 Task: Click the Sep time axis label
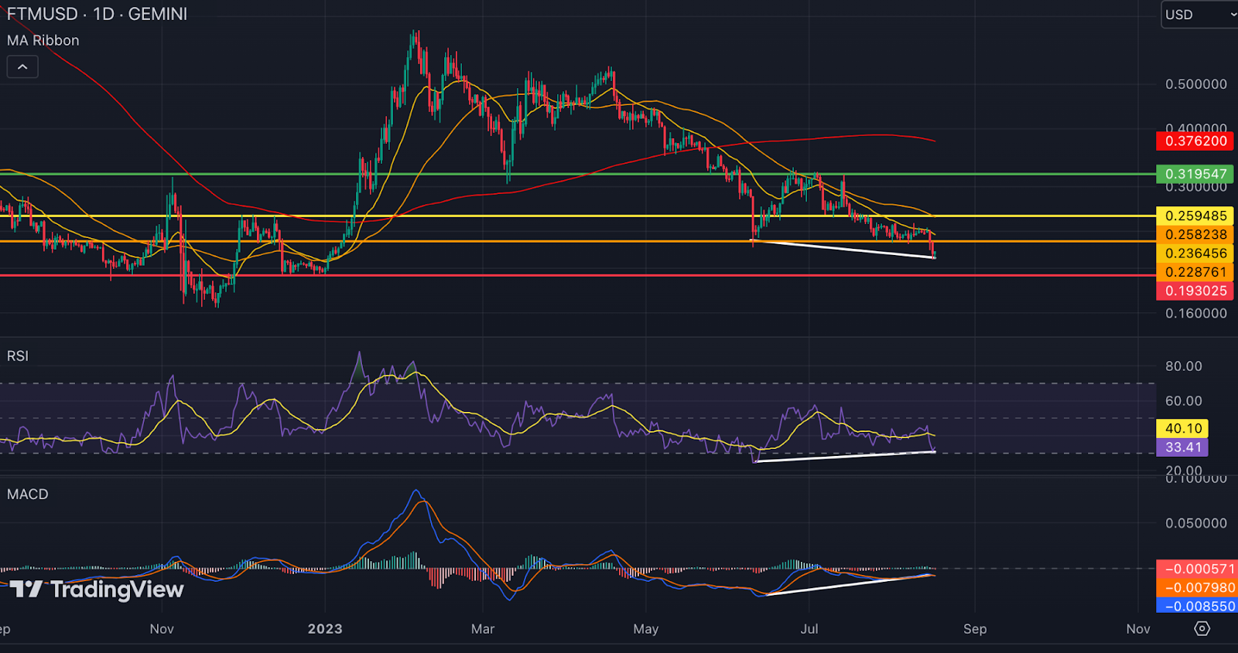(x=975, y=628)
